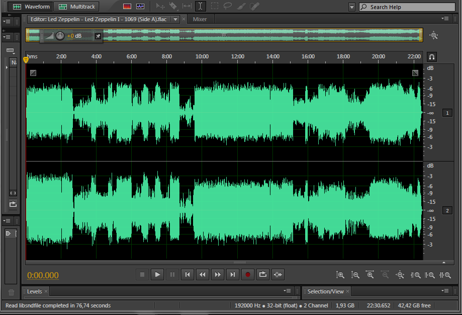462x315 pixels.
Task: Open the editor file dropdown
Action: pyautogui.click(x=175, y=20)
